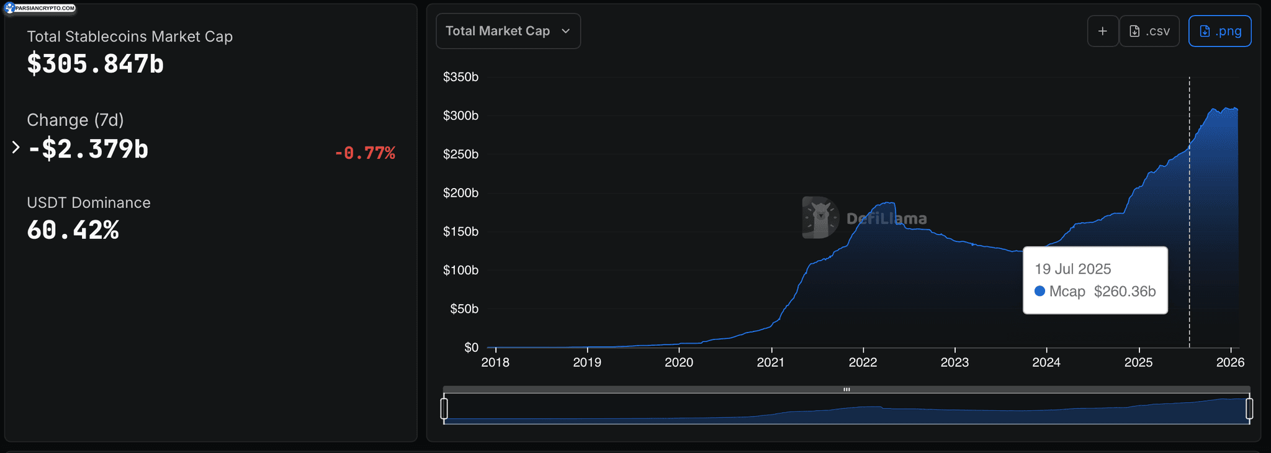Click the $305.847b total market cap value

coord(95,64)
